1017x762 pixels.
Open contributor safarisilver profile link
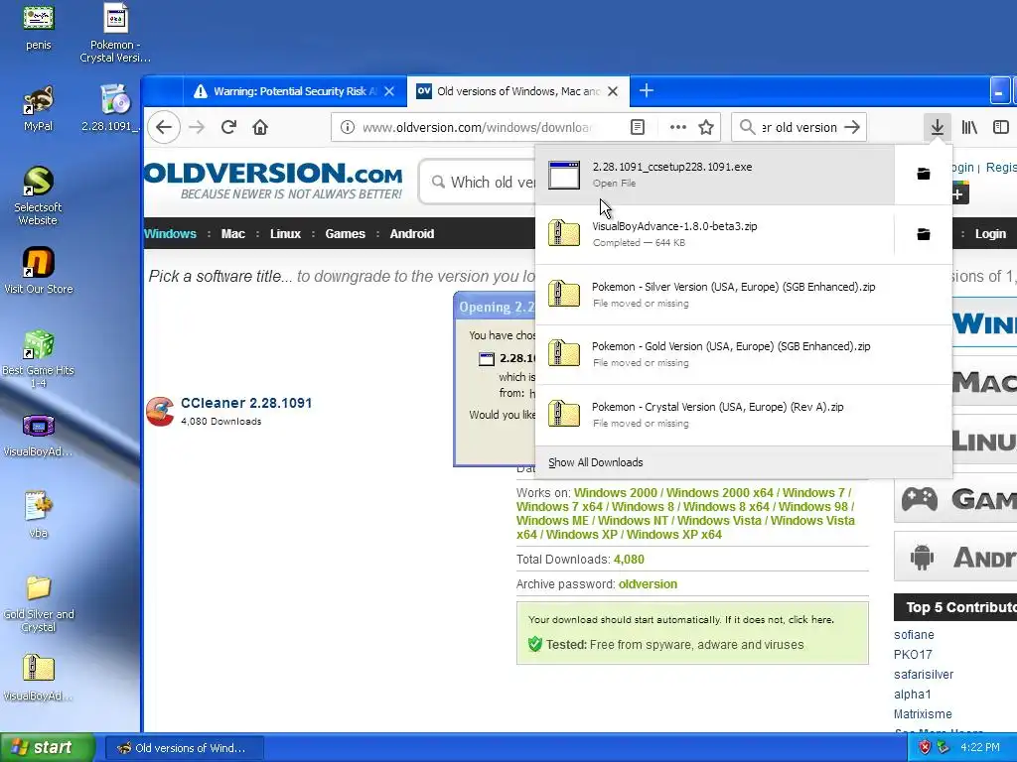click(924, 675)
